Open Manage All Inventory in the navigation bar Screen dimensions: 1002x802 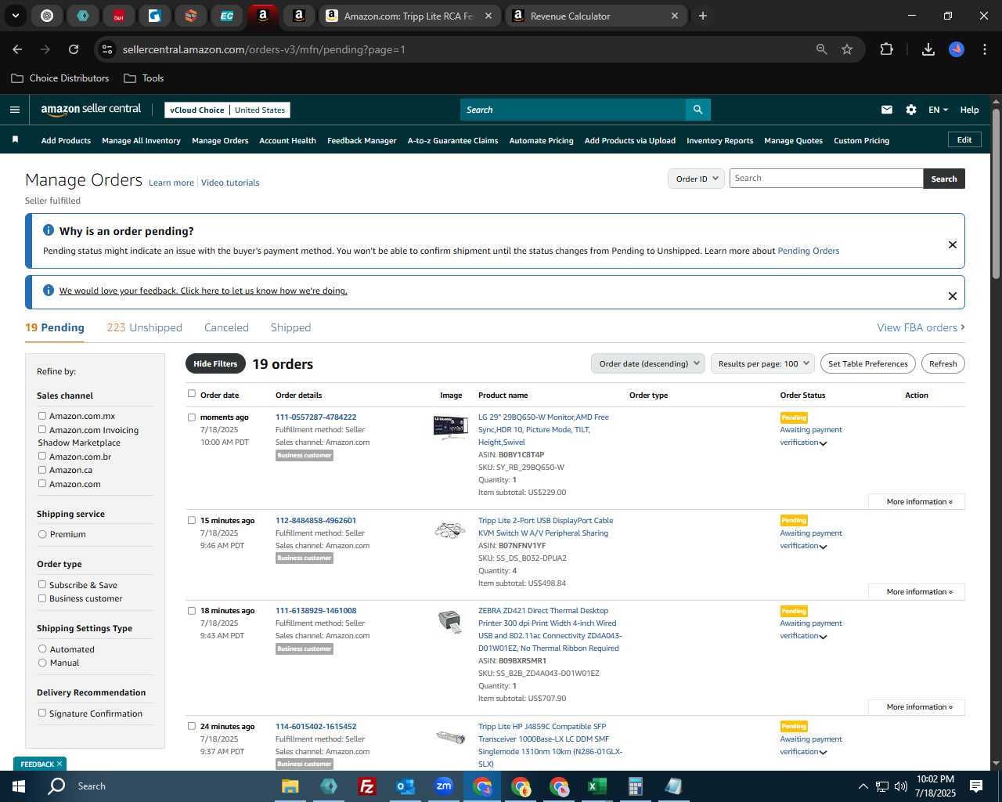click(x=141, y=140)
